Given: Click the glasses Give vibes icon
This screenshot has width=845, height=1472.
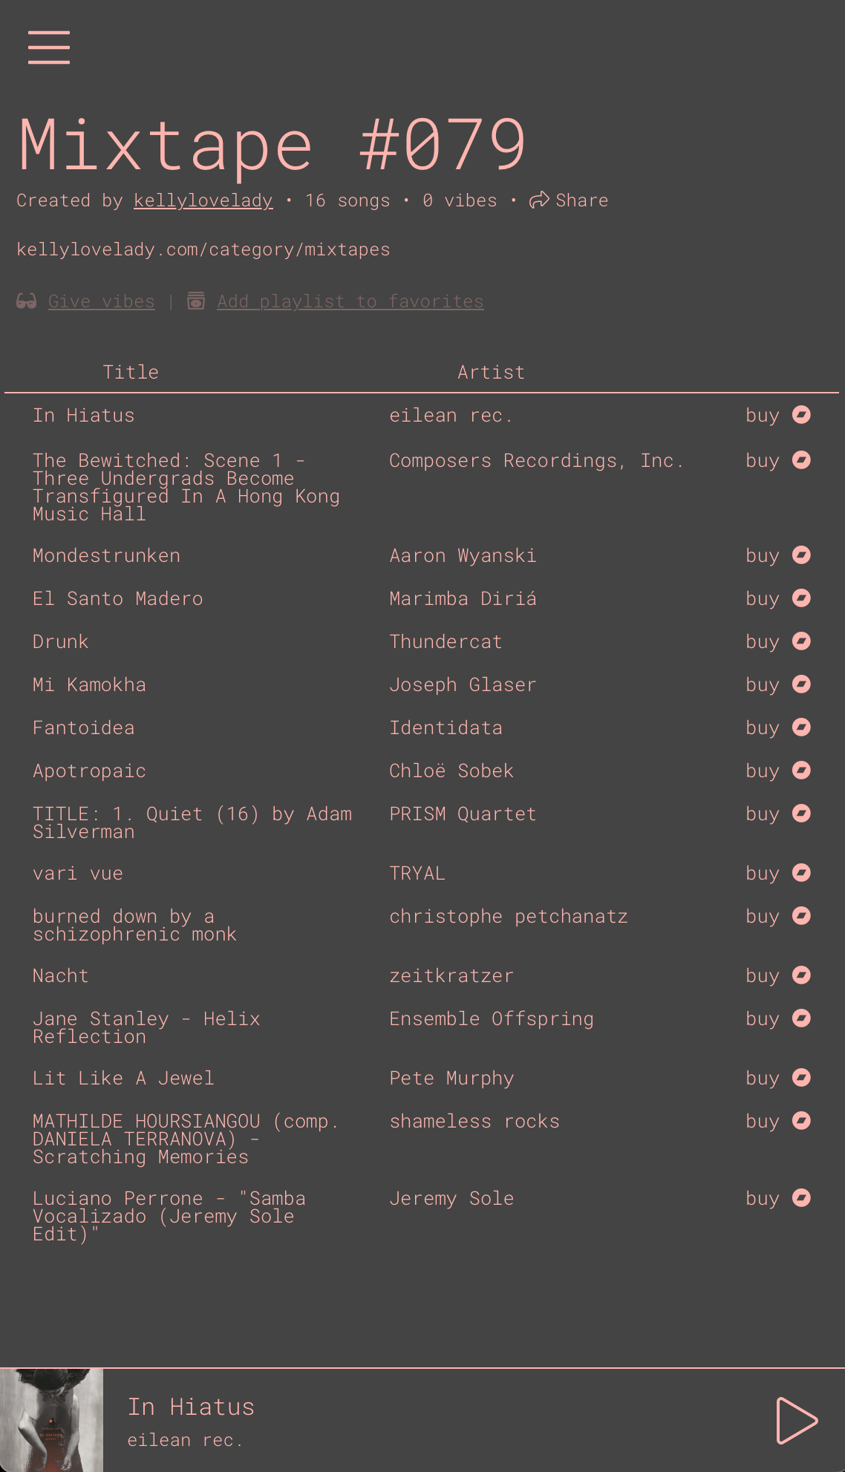Looking at the screenshot, I should (x=27, y=301).
